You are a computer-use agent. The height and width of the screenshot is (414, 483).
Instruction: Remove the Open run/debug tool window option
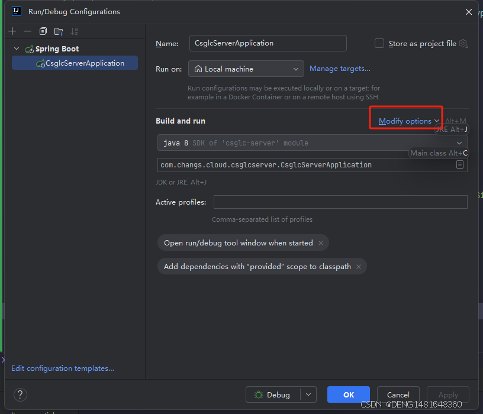(320, 242)
